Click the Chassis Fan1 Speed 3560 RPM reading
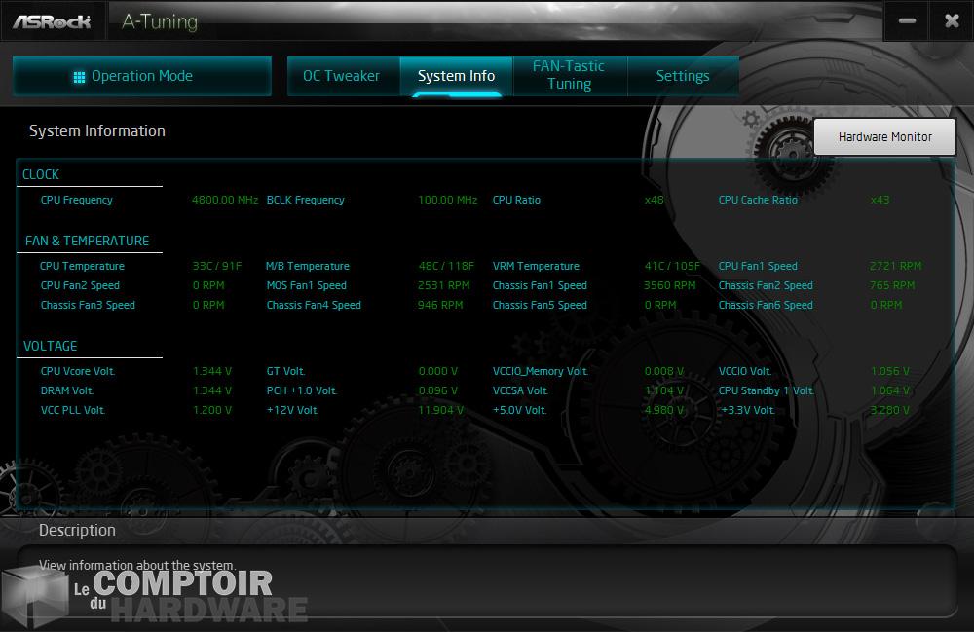 click(x=669, y=285)
